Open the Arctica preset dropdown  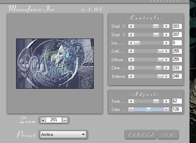point(63,134)
